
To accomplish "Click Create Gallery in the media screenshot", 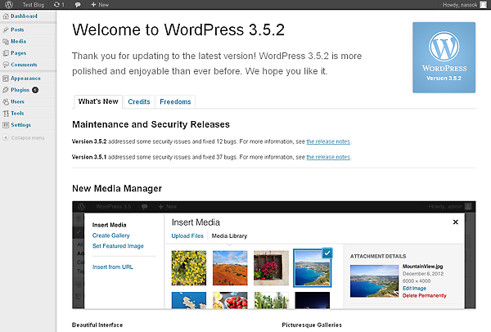I will pos(110,236).
